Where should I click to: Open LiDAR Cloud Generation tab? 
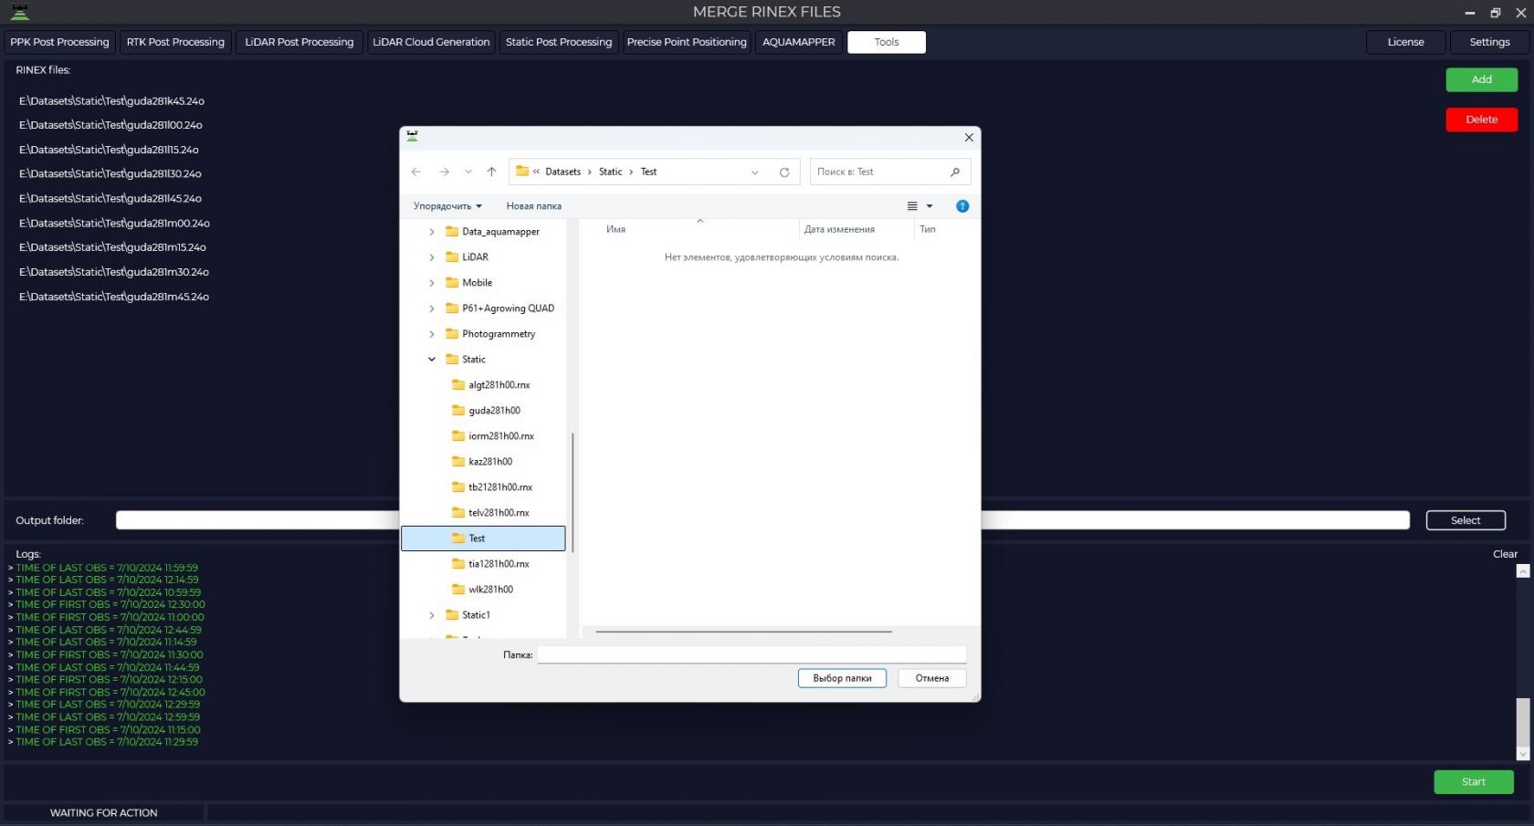pos(431,42)
